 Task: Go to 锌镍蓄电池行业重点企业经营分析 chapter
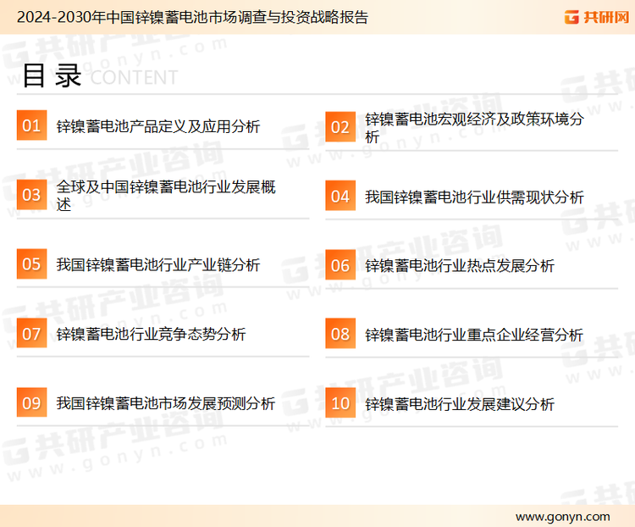(474, 335)
